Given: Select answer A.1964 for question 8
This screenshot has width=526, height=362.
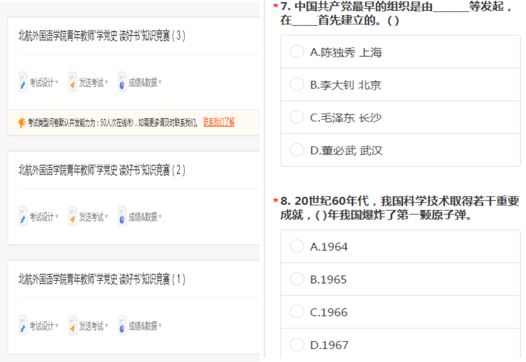Looking at the screenshot, I should click(x=297, y=246).
